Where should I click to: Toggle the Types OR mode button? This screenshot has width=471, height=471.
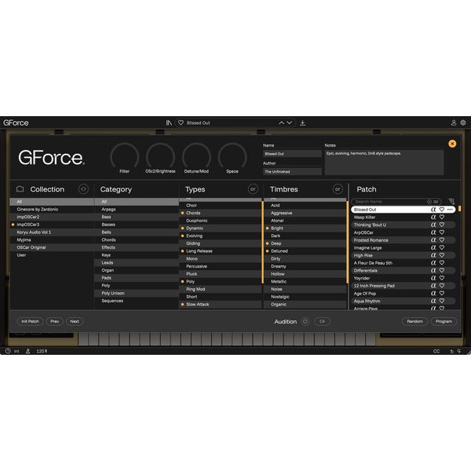(253, 189)
